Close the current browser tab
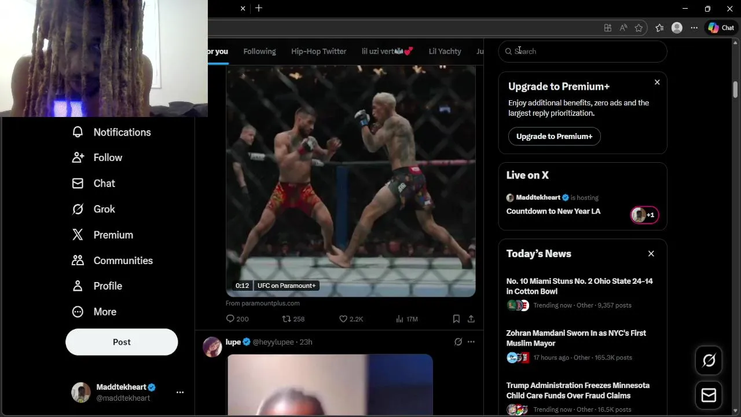 coord(243,8)
